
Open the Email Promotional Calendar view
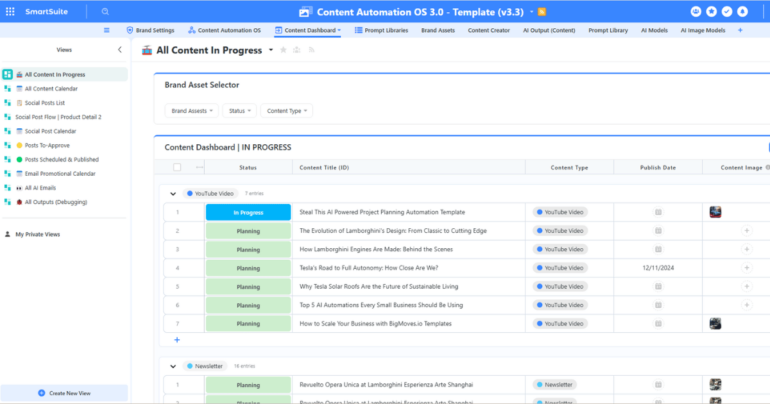[64, 174]
